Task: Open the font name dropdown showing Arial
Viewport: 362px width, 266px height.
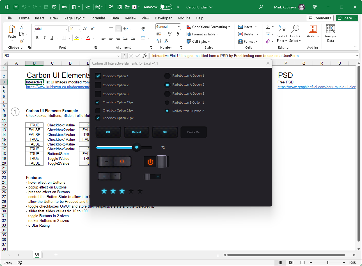Action: [67, 29]
